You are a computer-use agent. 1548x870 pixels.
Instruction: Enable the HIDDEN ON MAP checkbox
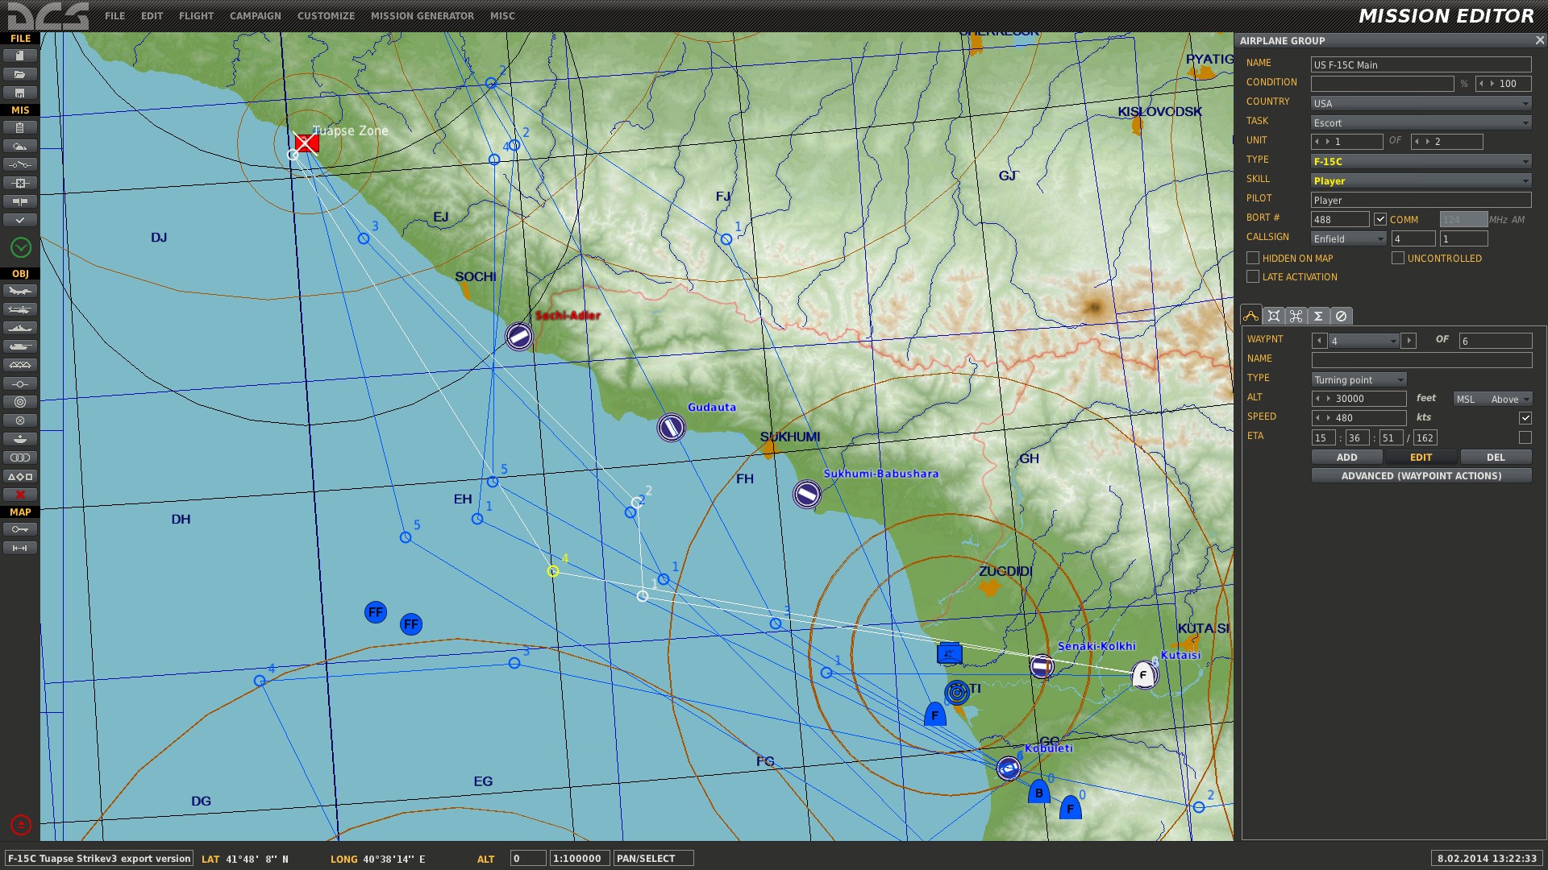(x=1253, y=258)
